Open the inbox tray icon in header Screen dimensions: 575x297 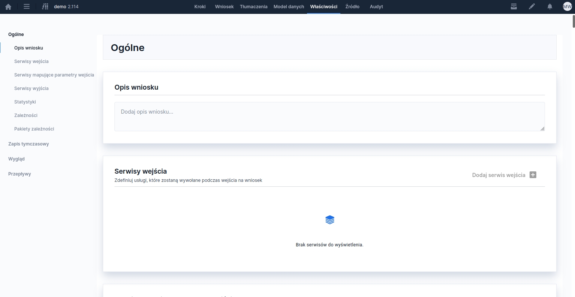[514, 7]
